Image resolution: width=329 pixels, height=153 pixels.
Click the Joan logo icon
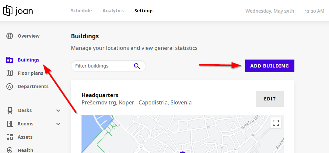pyautogui.click(x=8, y=11)
